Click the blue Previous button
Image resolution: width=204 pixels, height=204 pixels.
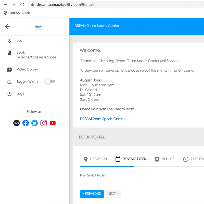click(x=92, y=194)
